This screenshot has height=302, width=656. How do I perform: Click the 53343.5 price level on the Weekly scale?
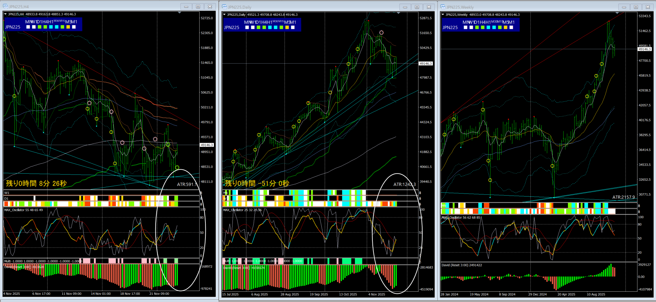(x=644, y=16)
